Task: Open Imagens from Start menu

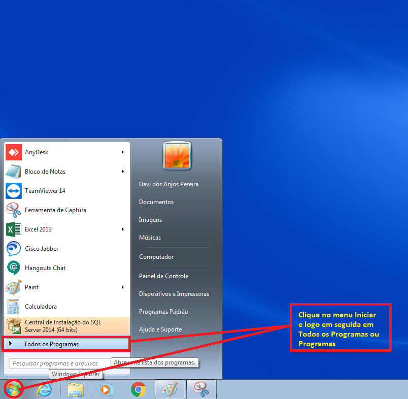Action: pos(150,220)
